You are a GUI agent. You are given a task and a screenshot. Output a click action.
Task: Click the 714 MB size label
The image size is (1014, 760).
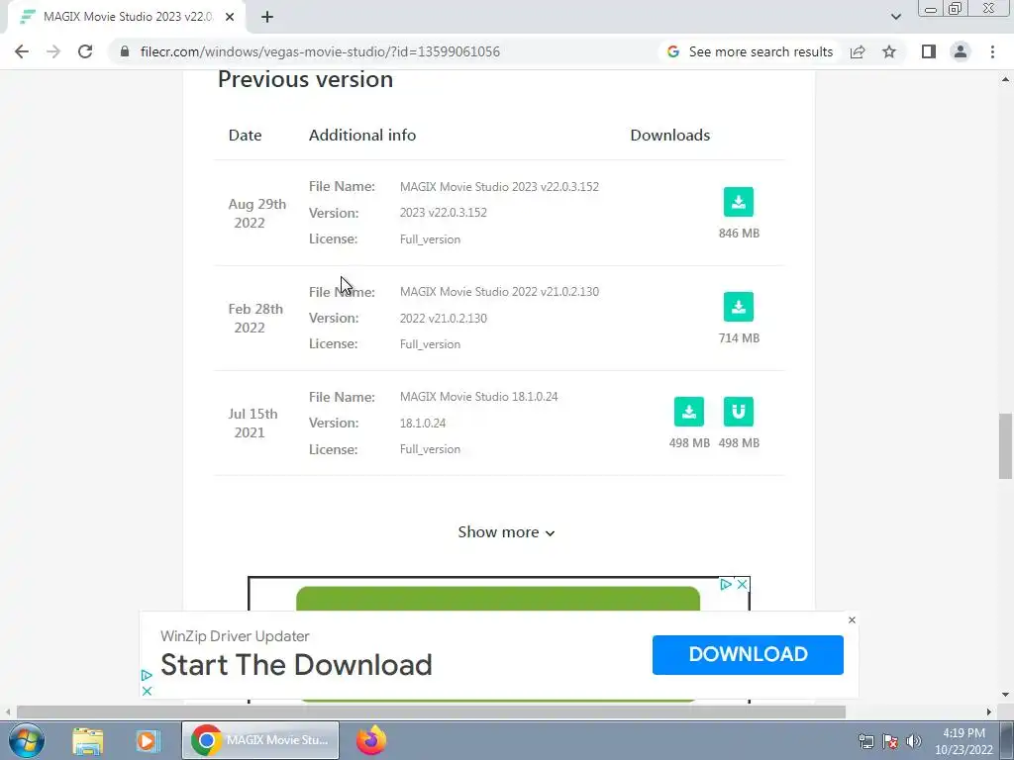point(739,338)
